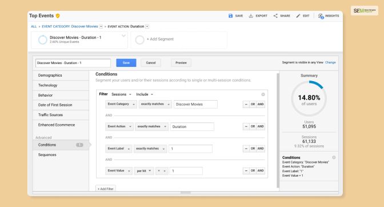Click OR in the Event Label row
This screenshot has height=207, width=384.
coord(253,149)
